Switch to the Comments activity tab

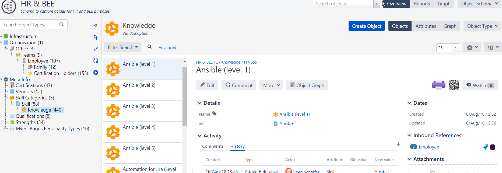pos(213,146)
